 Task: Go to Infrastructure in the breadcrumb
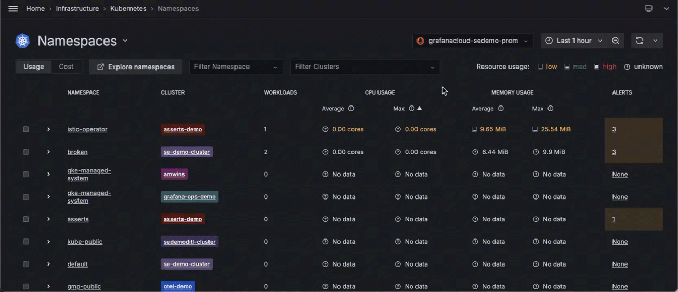pyautogui.click(x=77, y=9)
